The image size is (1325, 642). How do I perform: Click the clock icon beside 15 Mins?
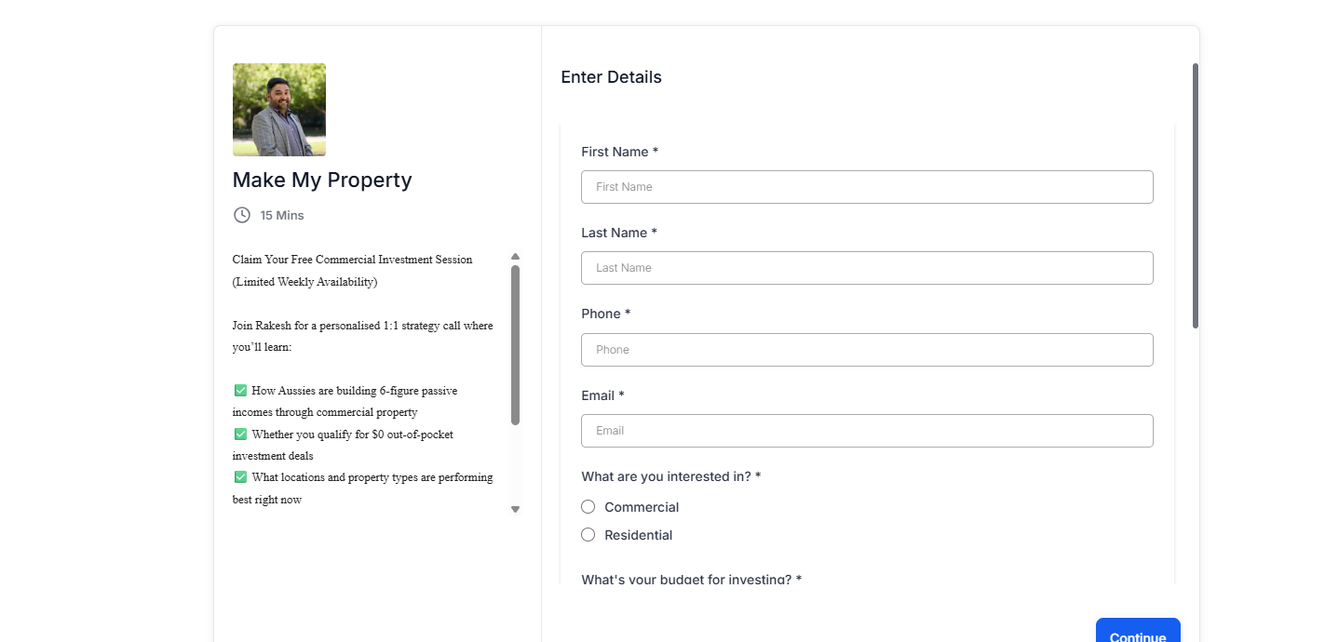tap(241, 215)
